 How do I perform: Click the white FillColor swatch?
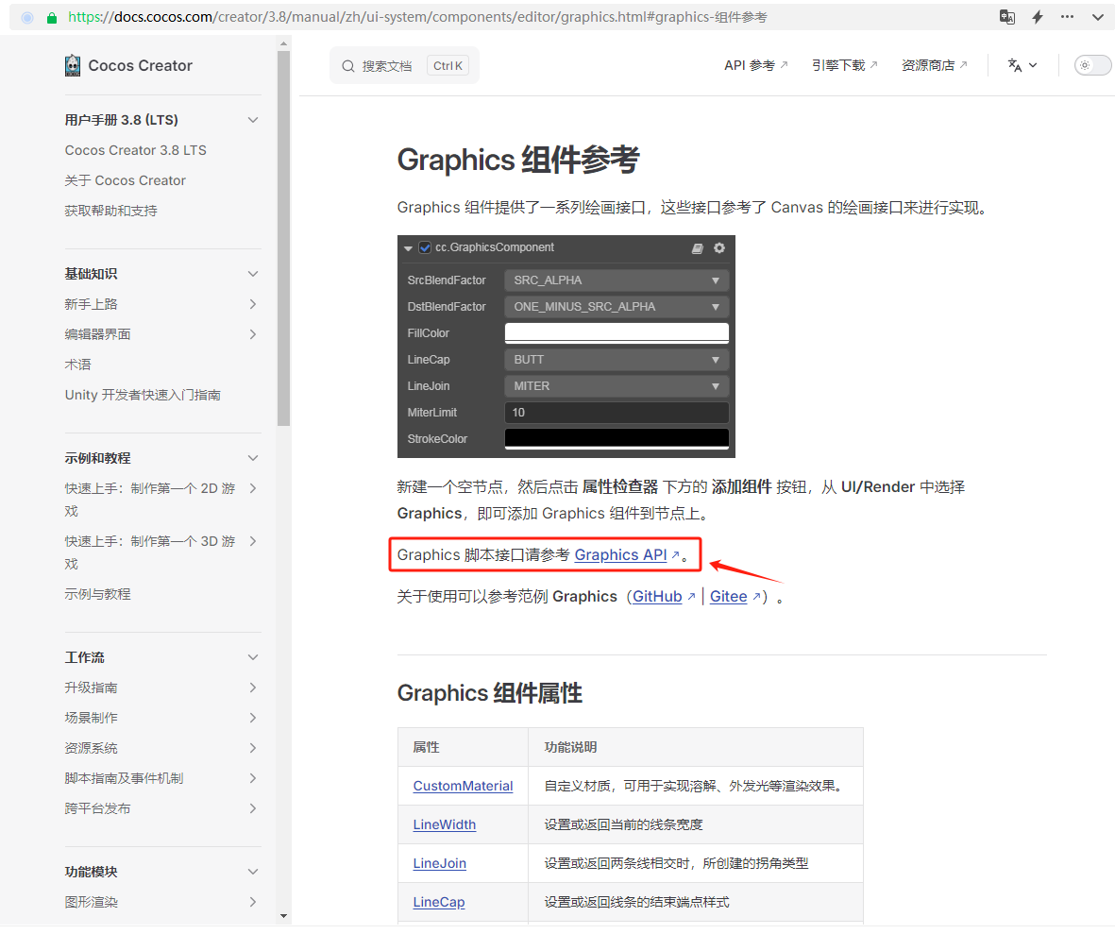617,333
